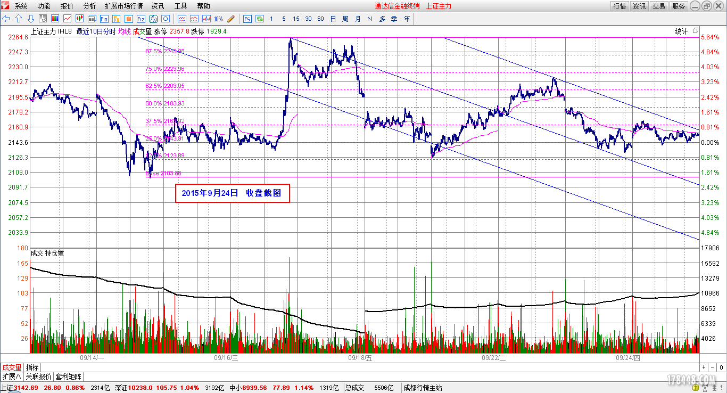Click the orange 自 self-selected stocks icon

(128, 19)
